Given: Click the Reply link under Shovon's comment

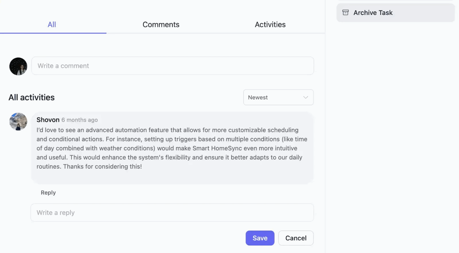Looking at the screenshot, I should [x=48, y=193].
